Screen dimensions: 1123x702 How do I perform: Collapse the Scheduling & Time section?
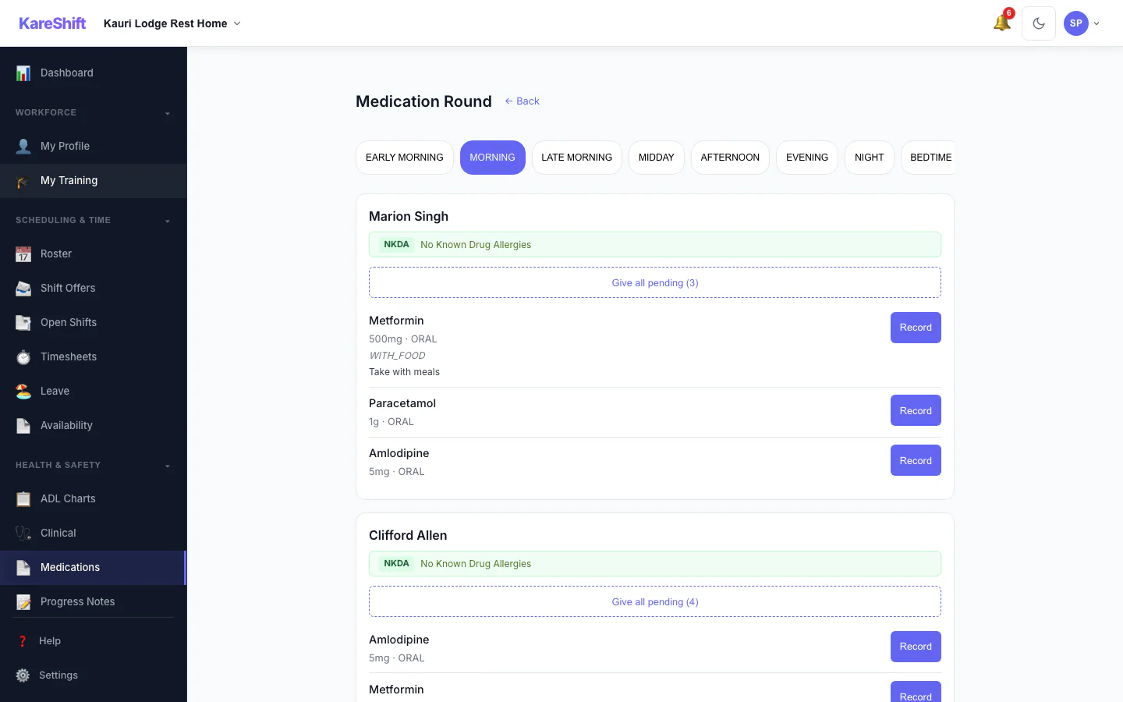94,220
